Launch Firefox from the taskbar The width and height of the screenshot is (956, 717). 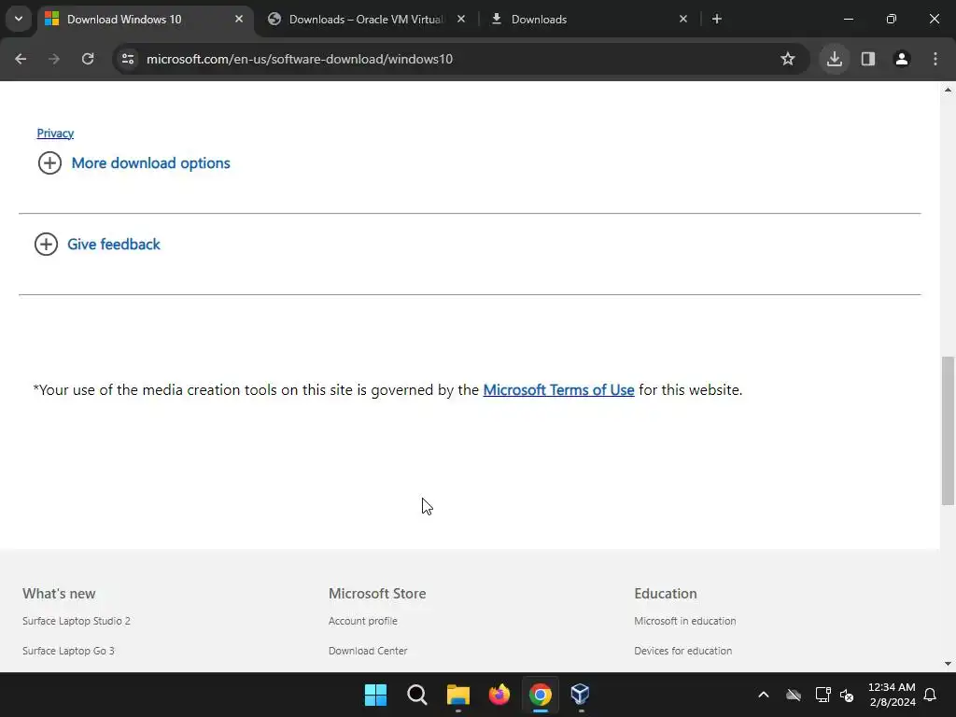pos(499,695)
